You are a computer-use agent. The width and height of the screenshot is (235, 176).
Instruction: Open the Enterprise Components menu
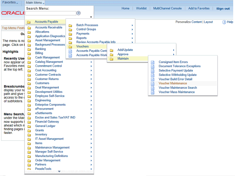pyautogui.click(x=50, y=104)
